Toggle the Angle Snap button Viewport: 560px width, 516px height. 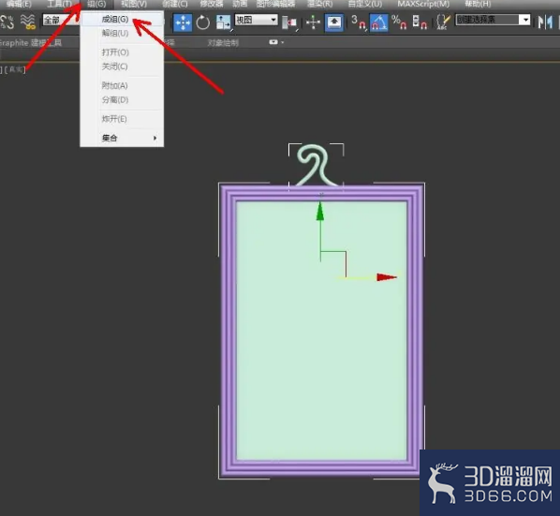(x=378, y=22)
